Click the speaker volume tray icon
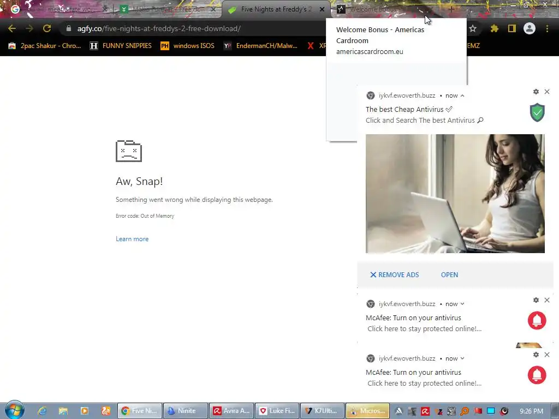The width and height of the screenshot is (559, 419). pyautogui.click(x=504, y=411)
